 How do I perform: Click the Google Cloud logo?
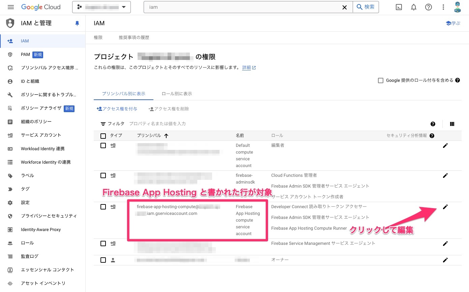tap(41, 7)
